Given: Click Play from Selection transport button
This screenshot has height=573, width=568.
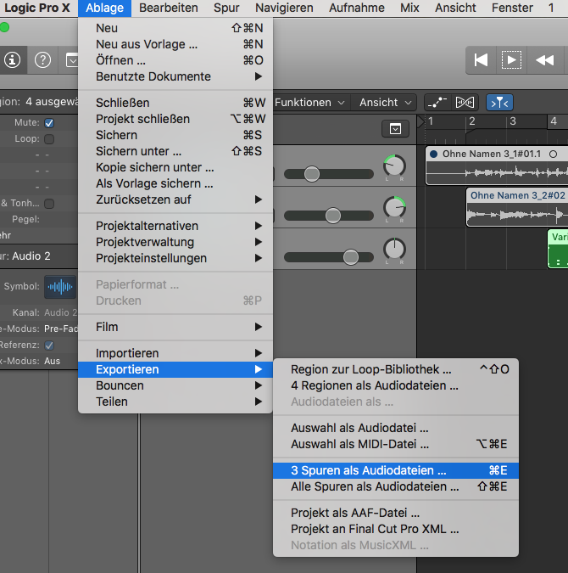Looking at the screenshot, I should (x=511, y=60).
